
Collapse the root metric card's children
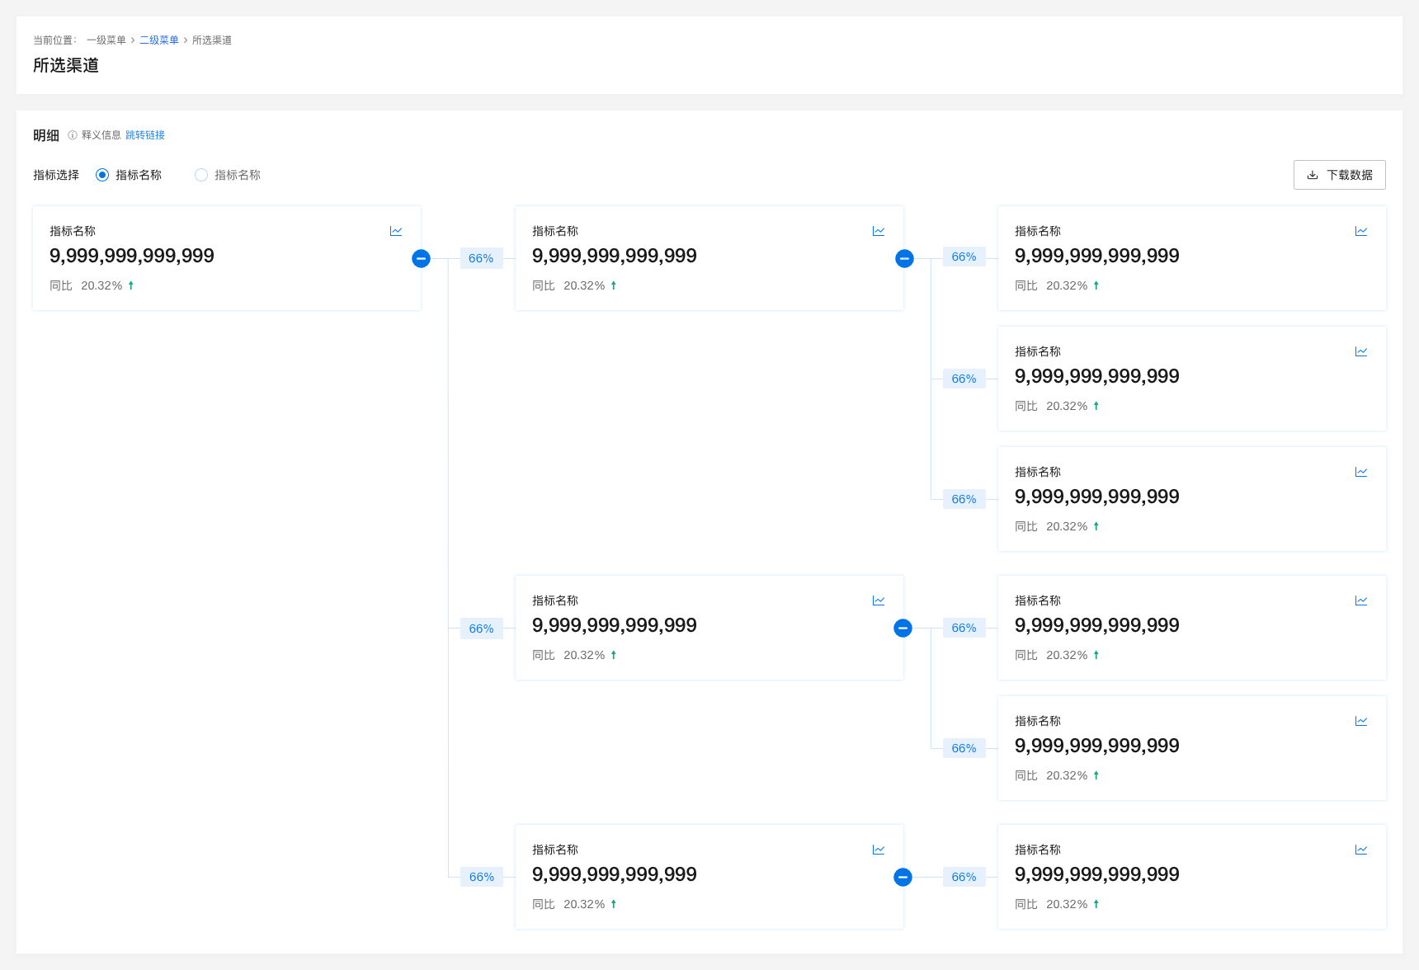click(x=421, y=259)
